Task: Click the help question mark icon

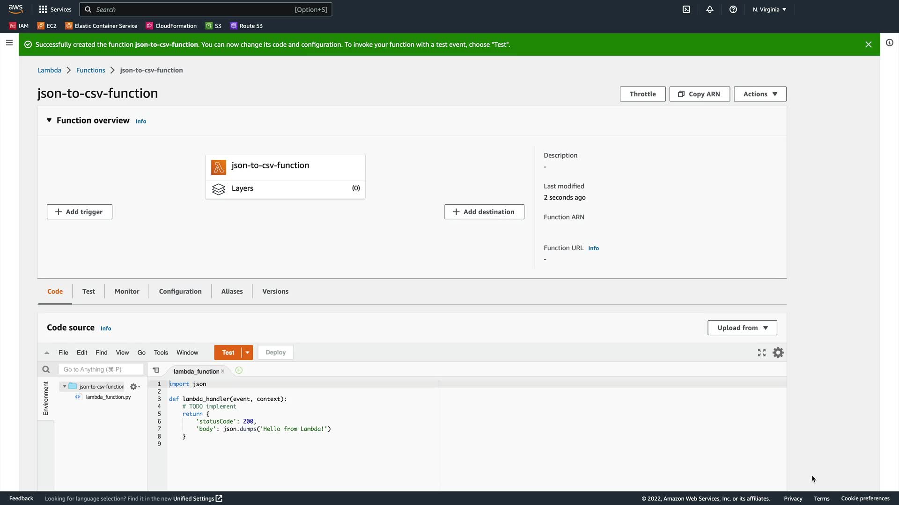Action: tap(733, 9)
